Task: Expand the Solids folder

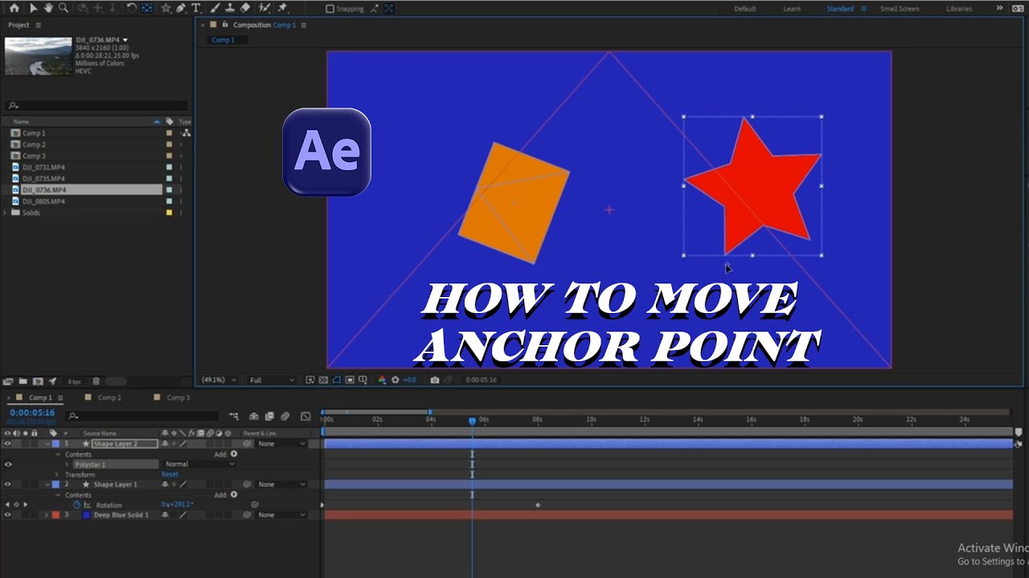Action: pos(6,213)
